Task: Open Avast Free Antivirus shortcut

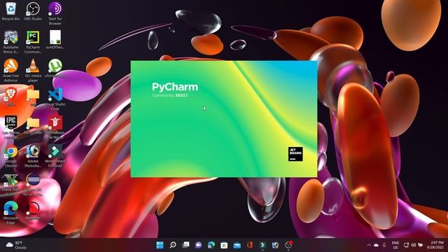Action: click(10, 70)
